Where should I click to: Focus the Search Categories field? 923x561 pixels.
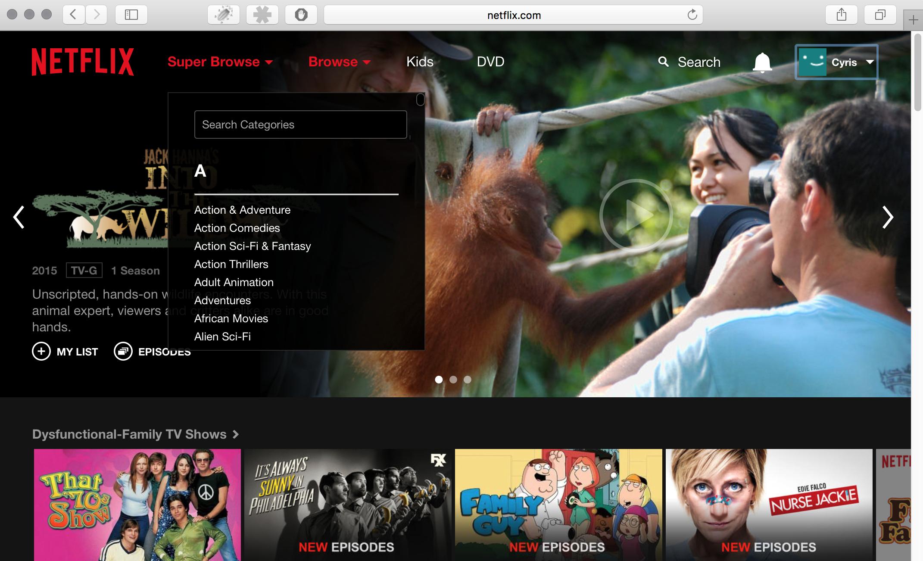300,125
